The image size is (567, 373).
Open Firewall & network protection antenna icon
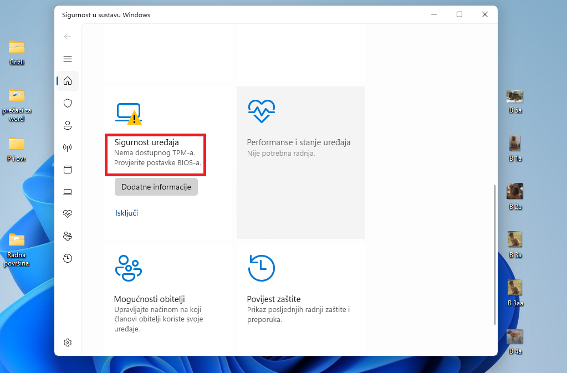[68, 147]
